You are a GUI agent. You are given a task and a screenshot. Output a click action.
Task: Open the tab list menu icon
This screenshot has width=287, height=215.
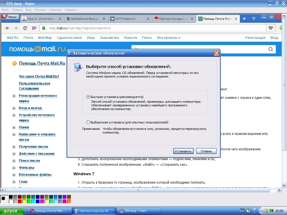254,19
